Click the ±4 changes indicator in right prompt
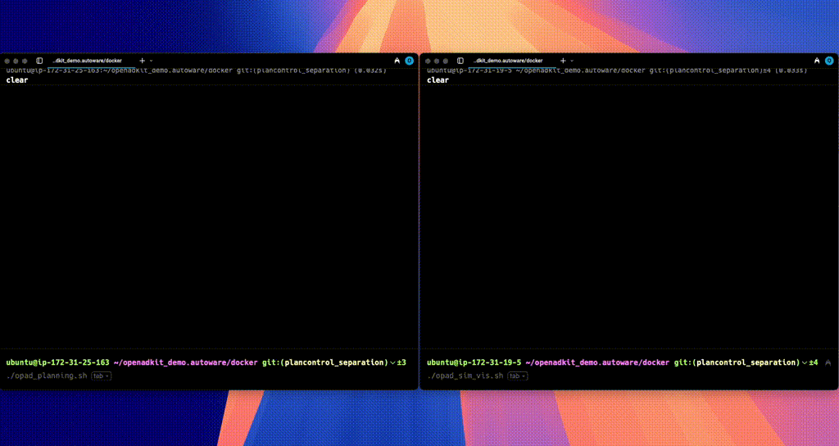This screenshot has height=446, width=839. (x=814, y=363)
